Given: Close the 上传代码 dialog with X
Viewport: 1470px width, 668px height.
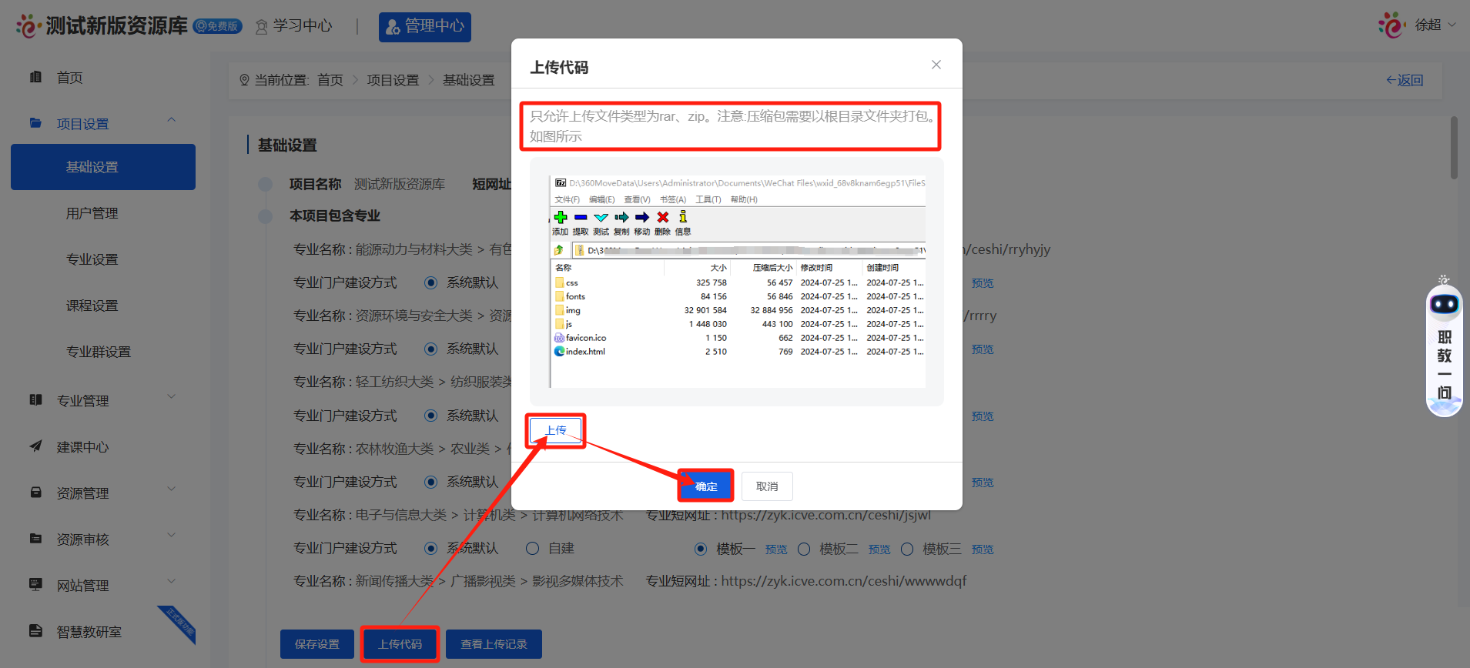Looking at the screenshot, I should point(936,65).
